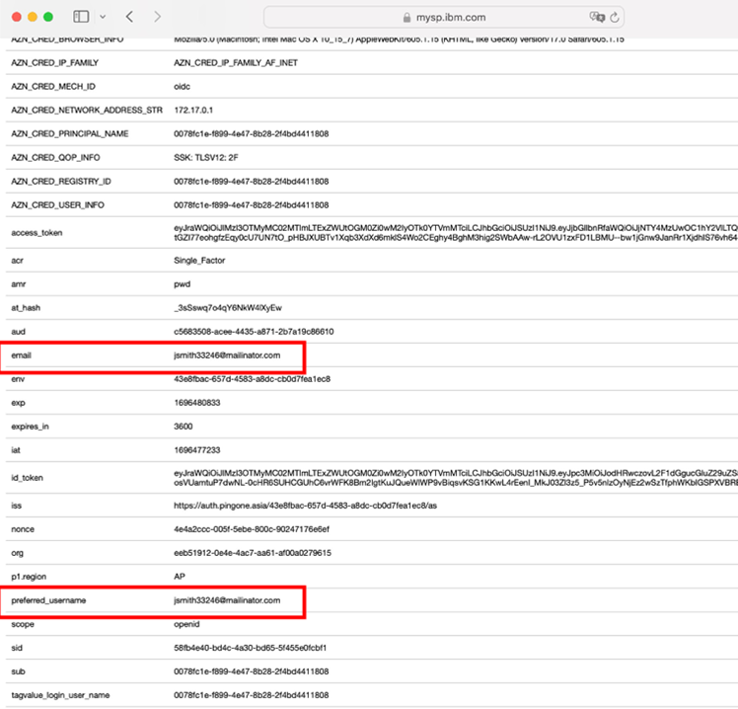This screenshot has width=738, height=709.
Task: Select the email value jsmith33246@mailinator.com
Action: point(227,355)
